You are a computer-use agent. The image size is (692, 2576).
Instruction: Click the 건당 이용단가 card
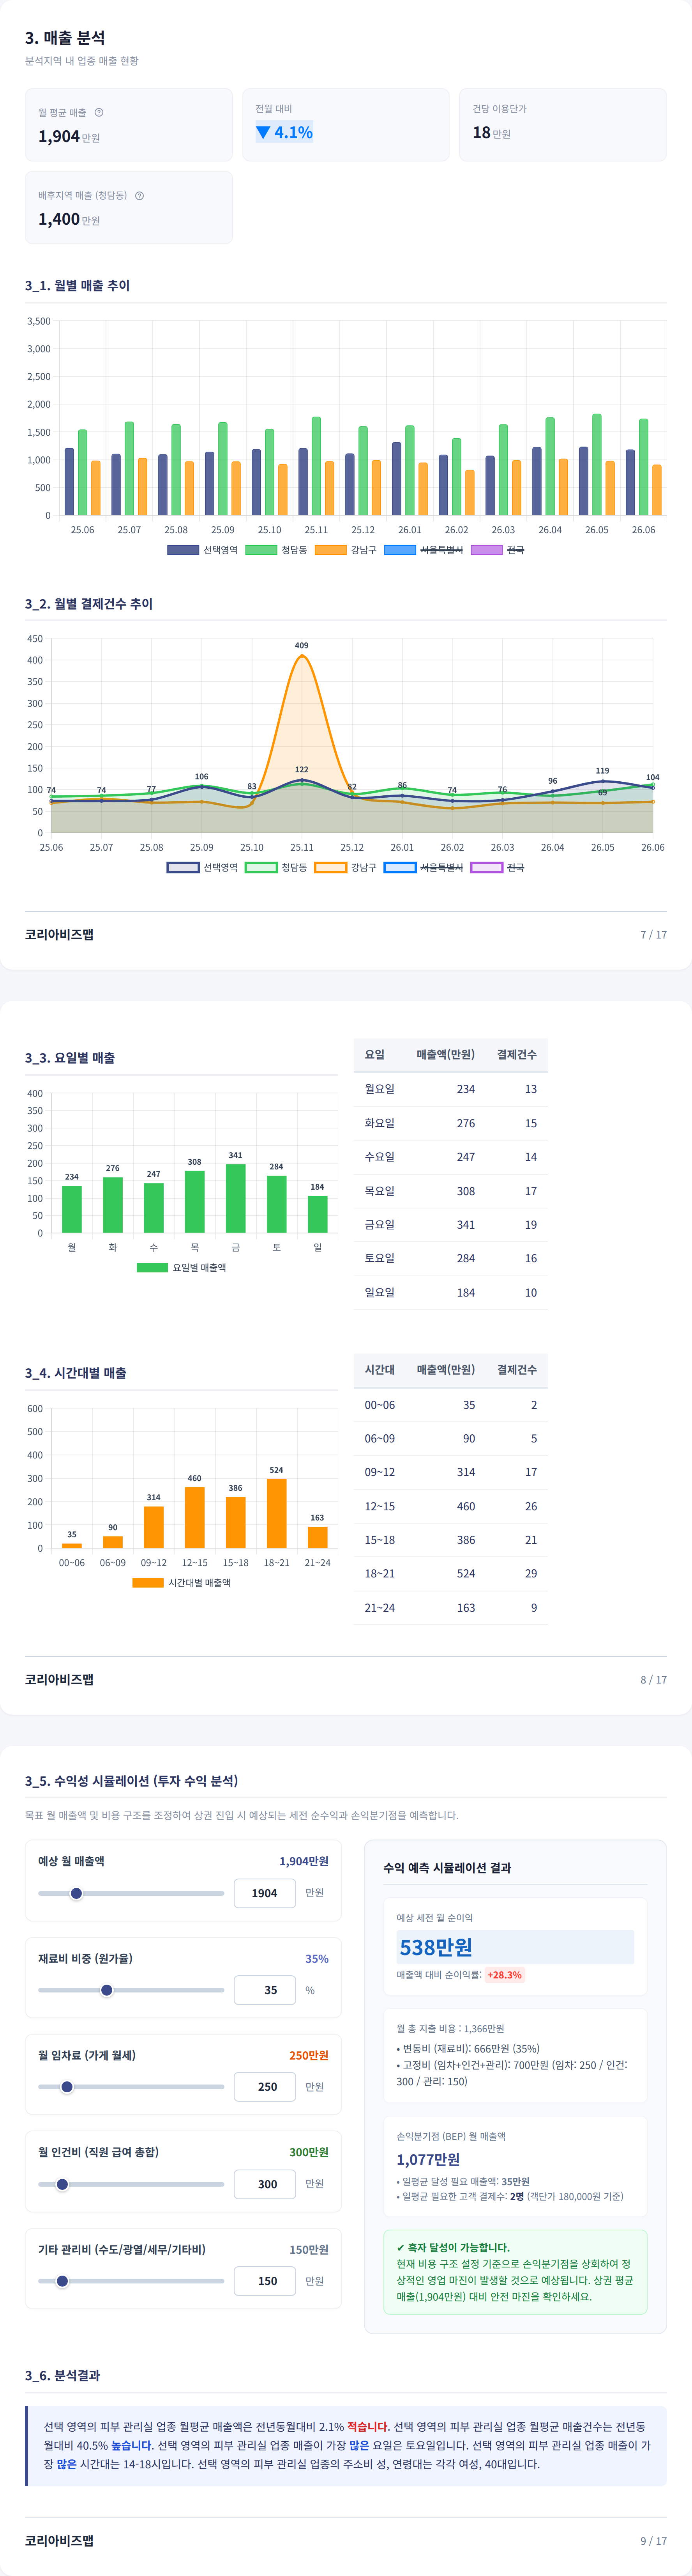pos(563,125)
